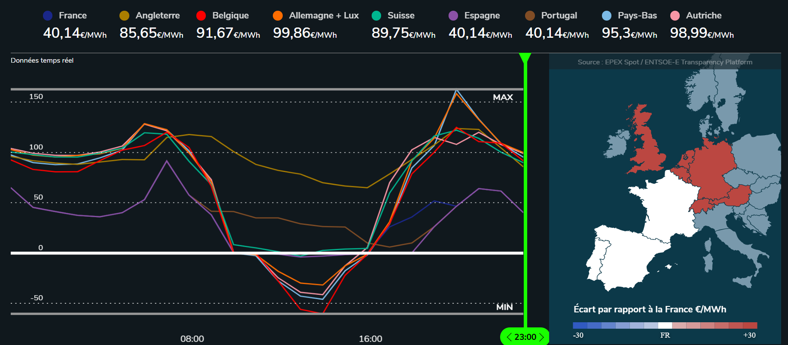Toggle the Espagne series label
The height and width of the screenshot is (345, 788).
pos(482,15)
